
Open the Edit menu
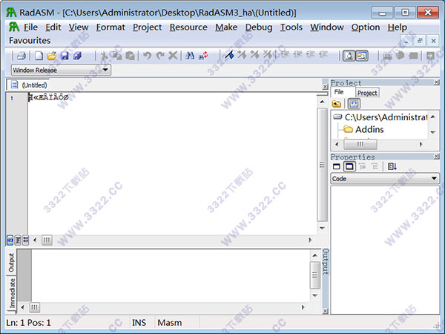tap(53, 27)
